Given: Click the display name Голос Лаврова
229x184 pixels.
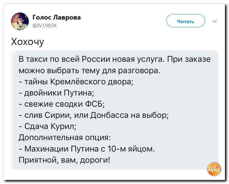Looking at the screenshot, I should coord(56,17).
